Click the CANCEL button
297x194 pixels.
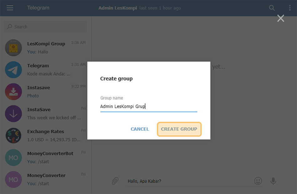[x=140, y=129]
